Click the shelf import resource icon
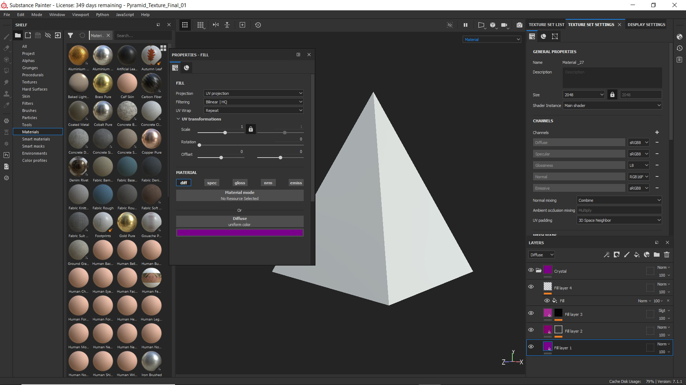 pos(58,35)
